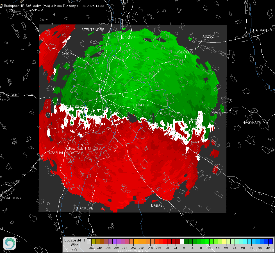Click the DOROG label near the top left
Screen dimensions: 275x253
37,10
